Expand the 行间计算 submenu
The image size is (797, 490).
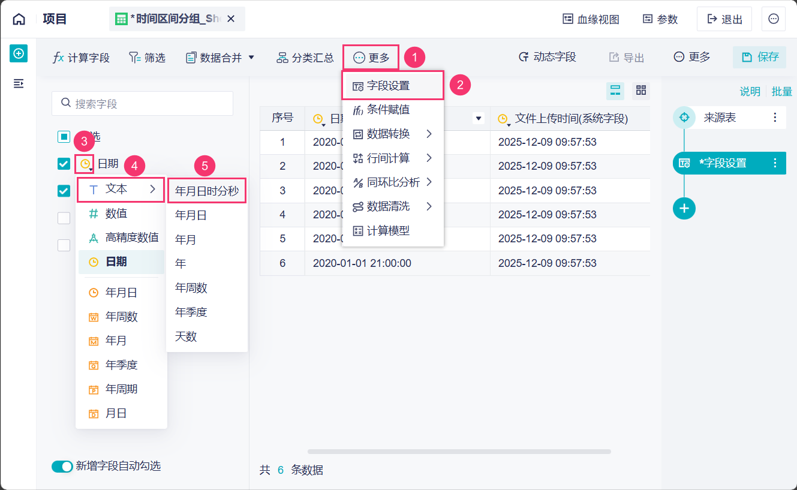point(393,158)
